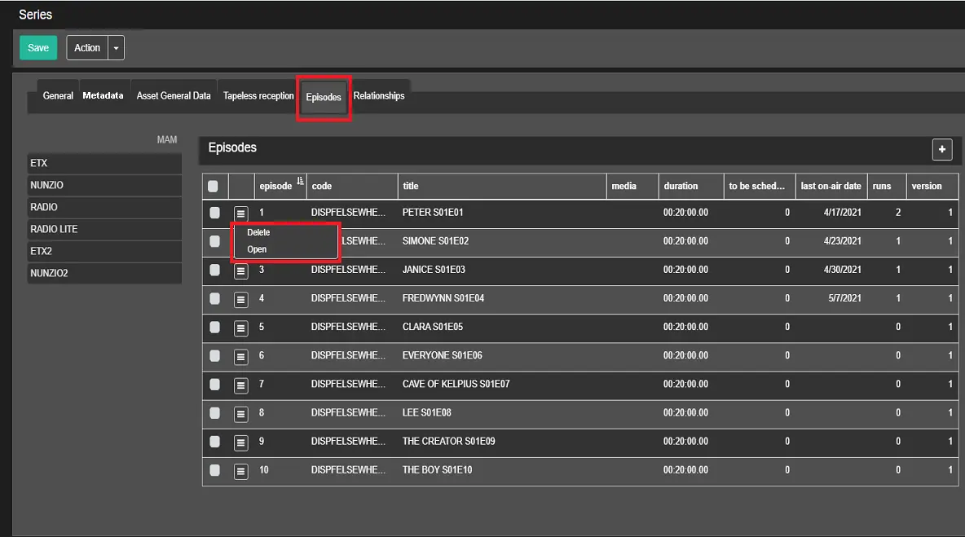The image size is (965, 537).
Task: Open row menu icon for CLARA S01E05
Action: [x=240, y=328]
